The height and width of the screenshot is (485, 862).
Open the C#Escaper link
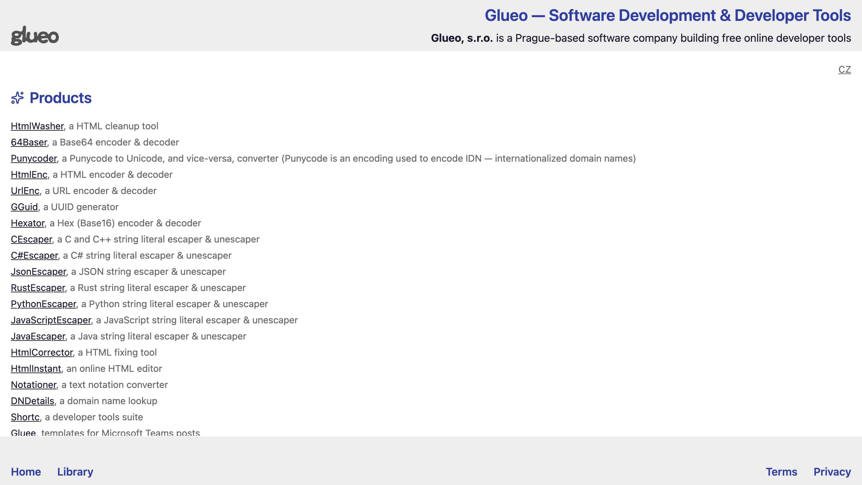pos(34,255)
